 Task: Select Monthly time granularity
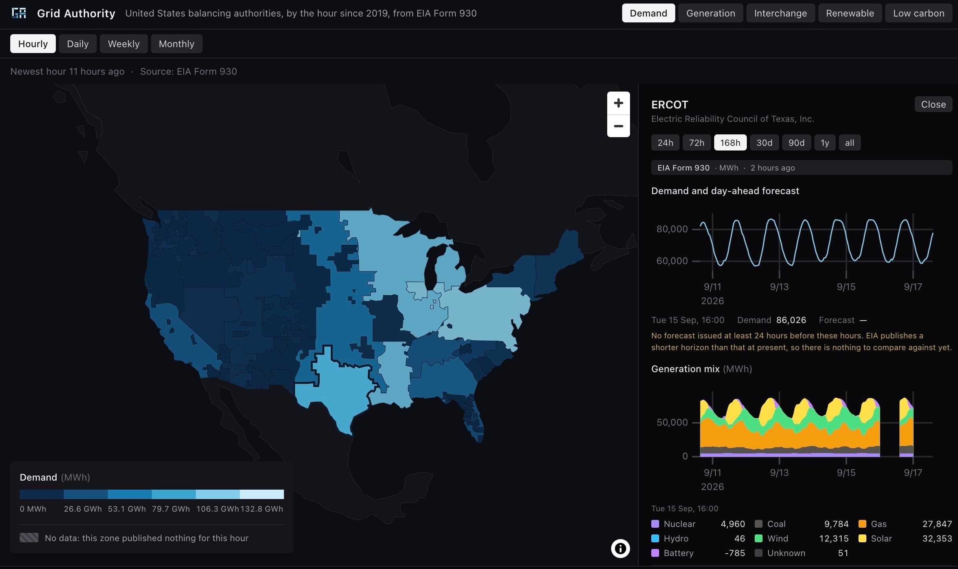pos(177,44)
